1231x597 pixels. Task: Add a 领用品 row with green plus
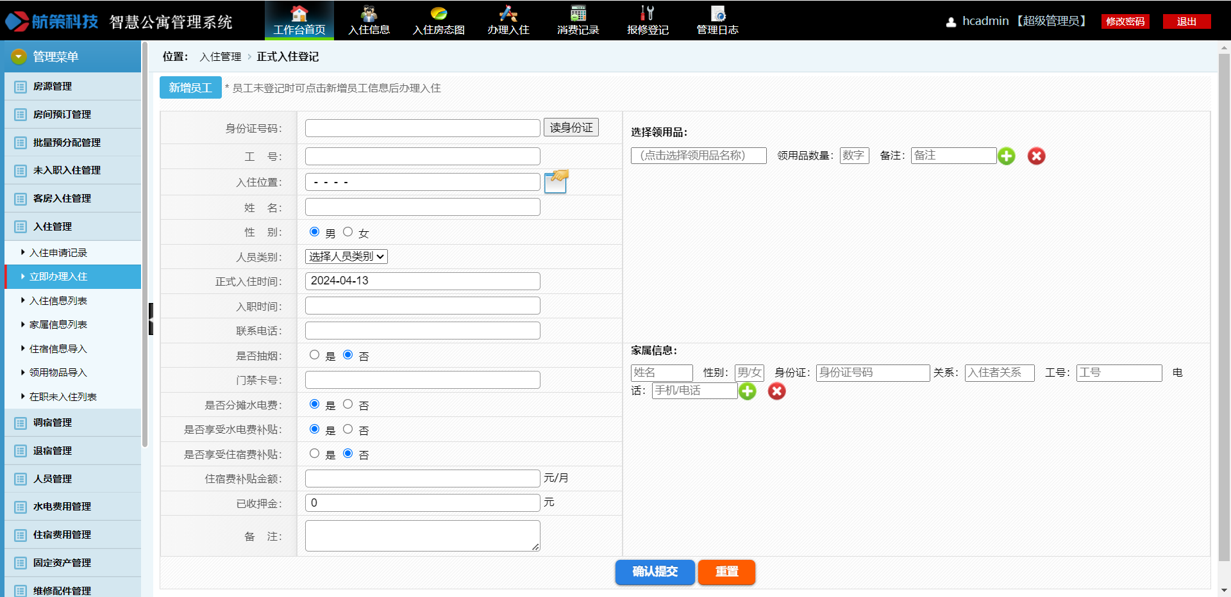1007,156
